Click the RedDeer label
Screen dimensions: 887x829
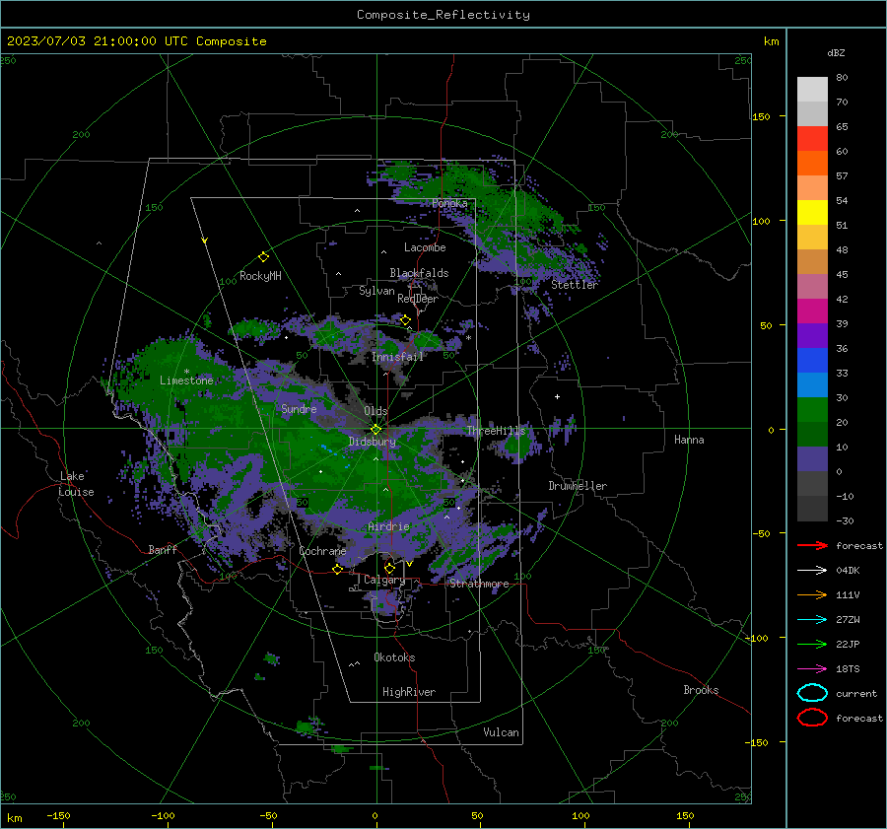pos(418,299)
